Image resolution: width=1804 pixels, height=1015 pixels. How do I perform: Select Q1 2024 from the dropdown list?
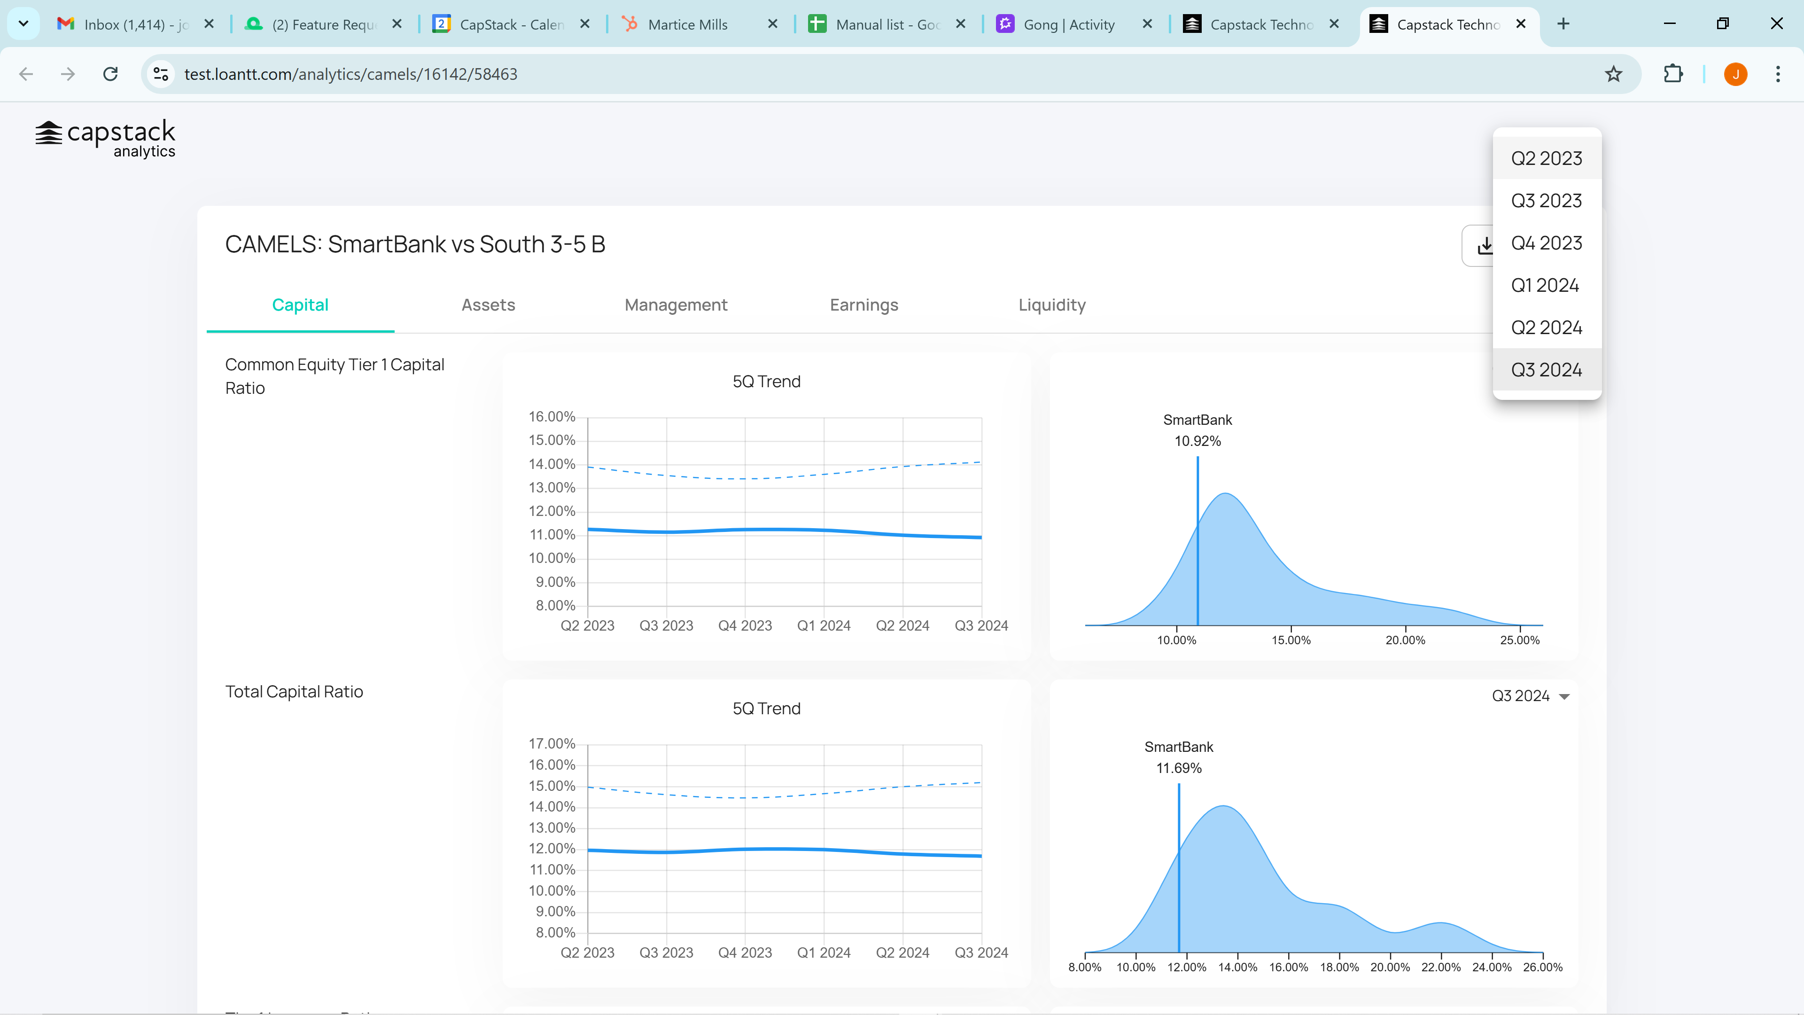tap(1546, 285)
